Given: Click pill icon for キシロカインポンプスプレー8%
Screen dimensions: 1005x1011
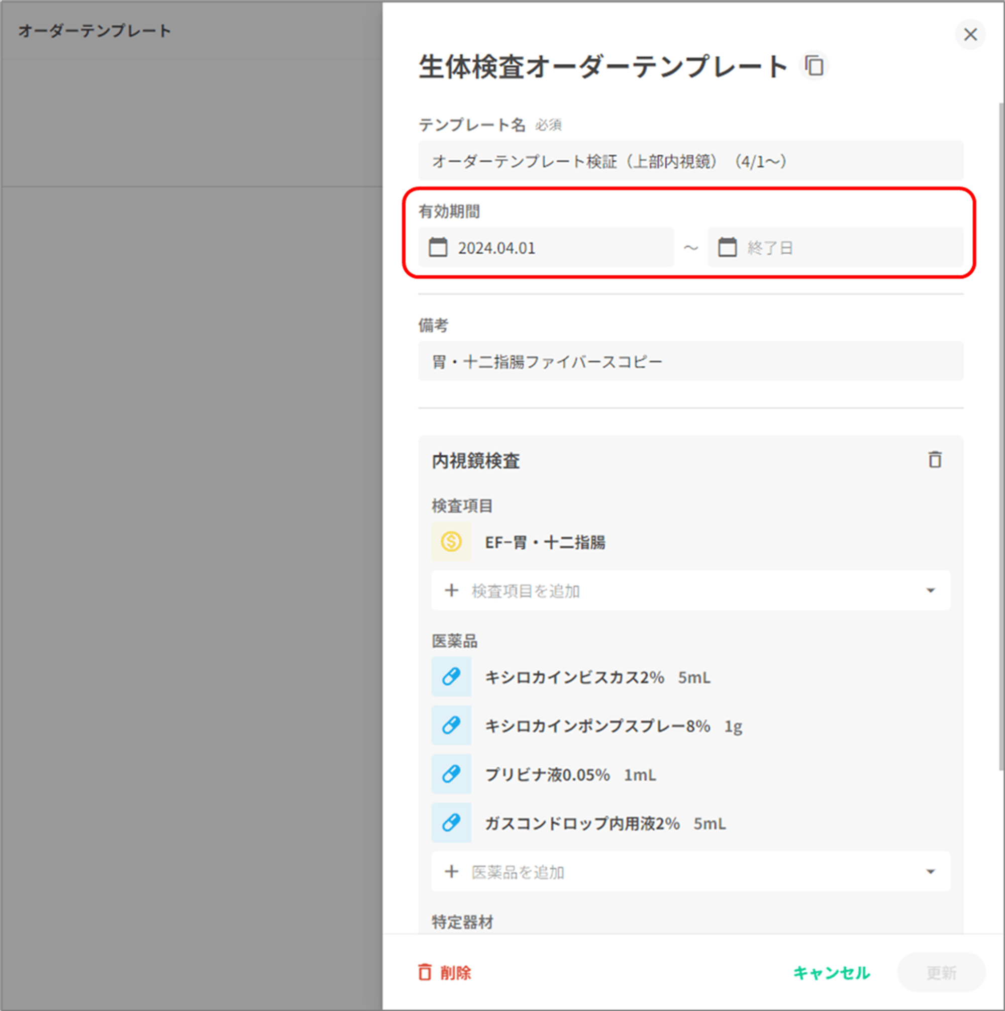Looking at the screenshot, I should tap(451, 725).
